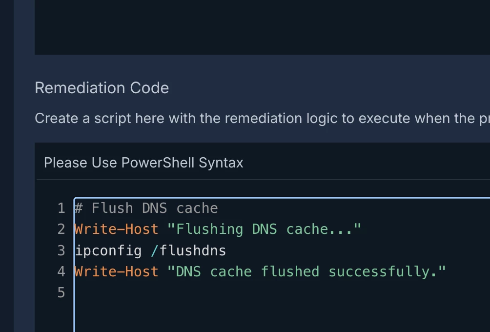This screenshot has width=490, height=332.
Task: Place cursor on empty line 5
Action: point(281,292)
